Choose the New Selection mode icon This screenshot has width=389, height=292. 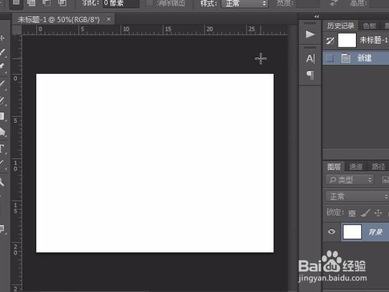click(x=16, y=3)
